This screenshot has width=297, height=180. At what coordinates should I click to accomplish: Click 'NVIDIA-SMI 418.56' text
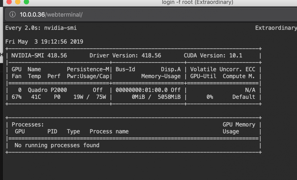39,56
